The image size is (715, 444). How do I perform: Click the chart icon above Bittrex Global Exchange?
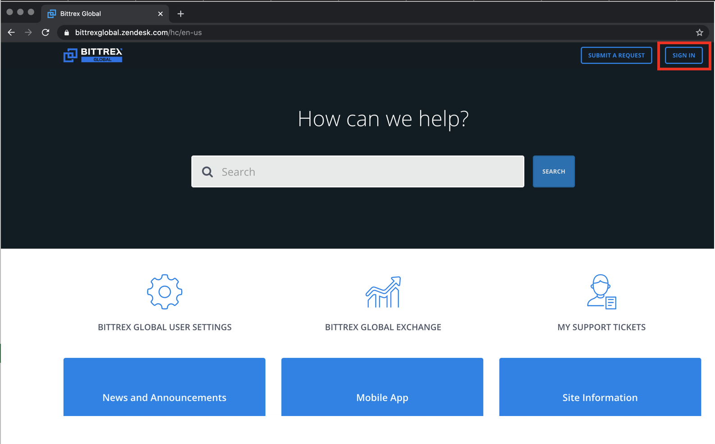pos(383,292)
